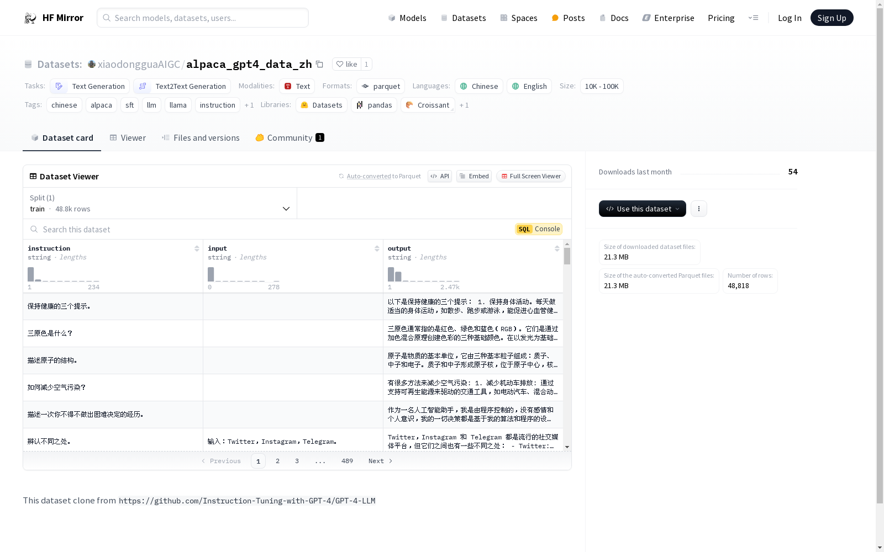Open the API view of the dataset

pyautogui.click(x=439, y=176)
